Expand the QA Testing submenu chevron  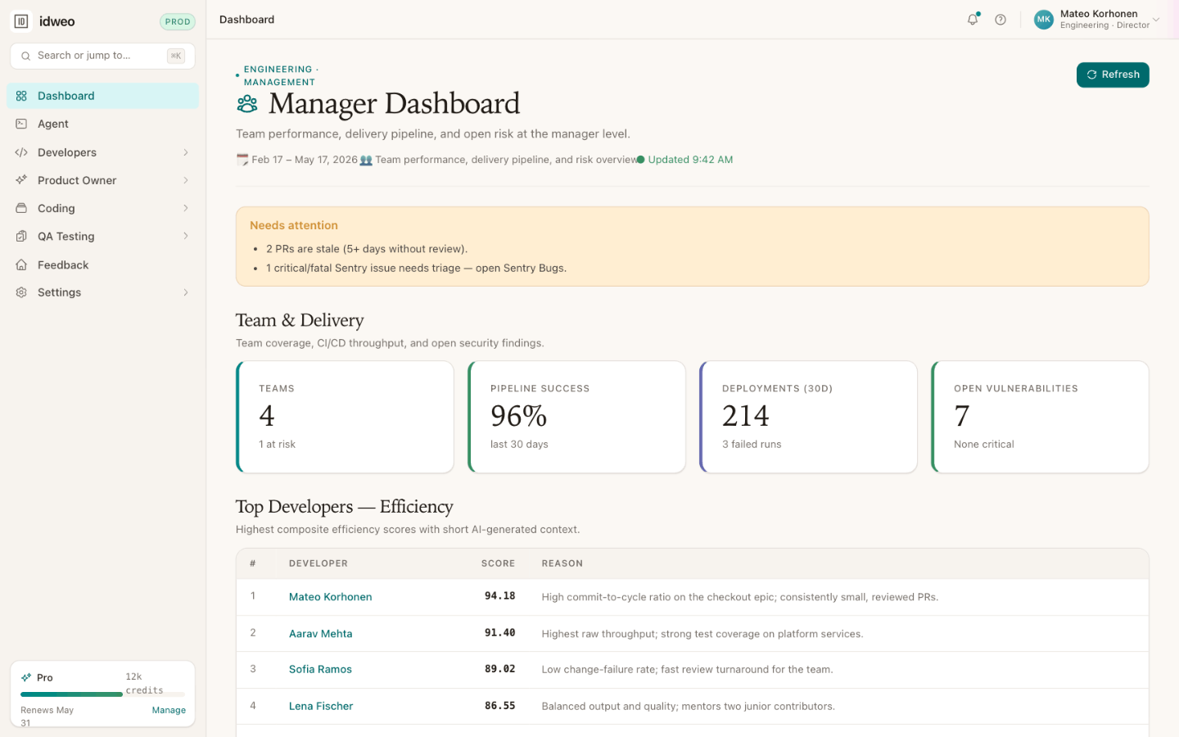186,236
